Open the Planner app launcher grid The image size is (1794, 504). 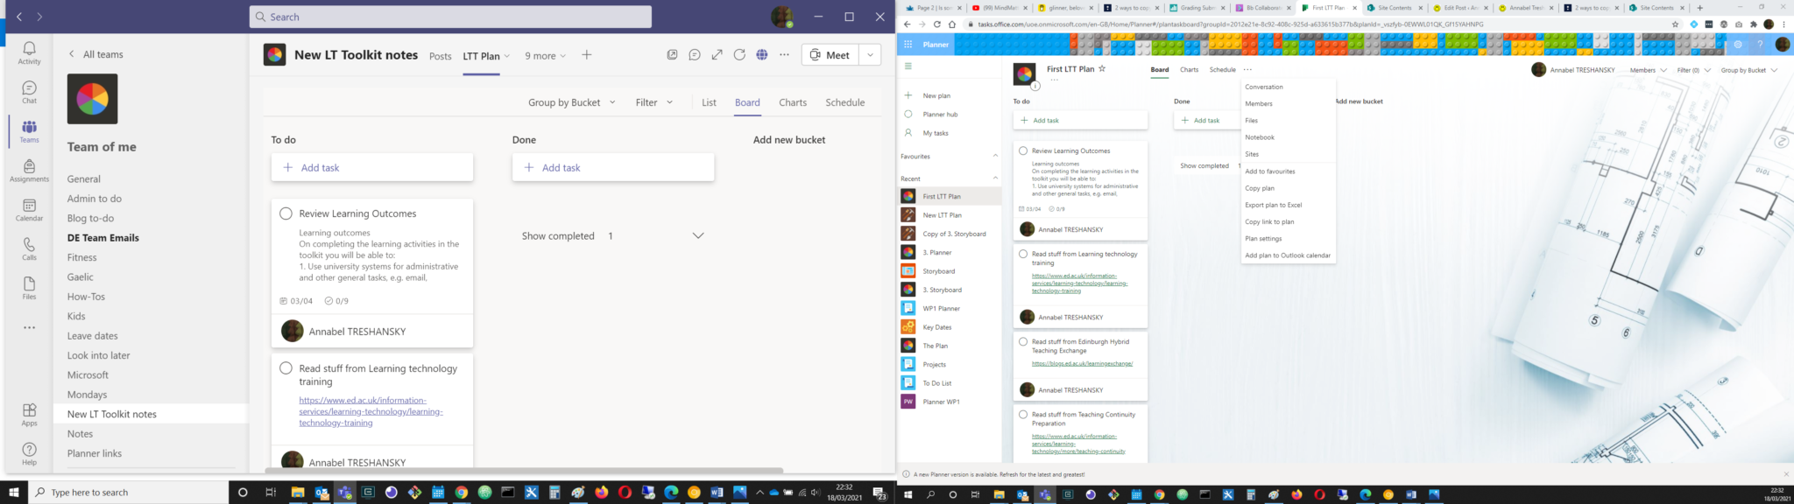pyautogui.click(x=908, y=45)
